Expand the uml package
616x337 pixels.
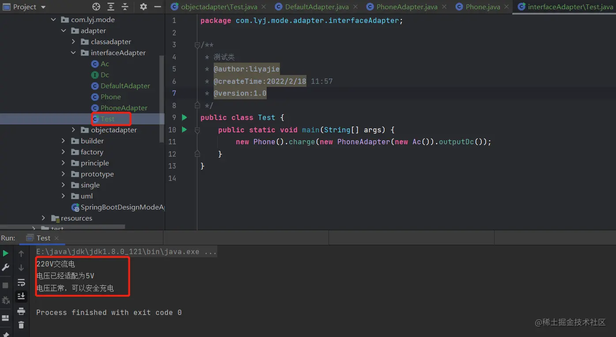[63, 196]
